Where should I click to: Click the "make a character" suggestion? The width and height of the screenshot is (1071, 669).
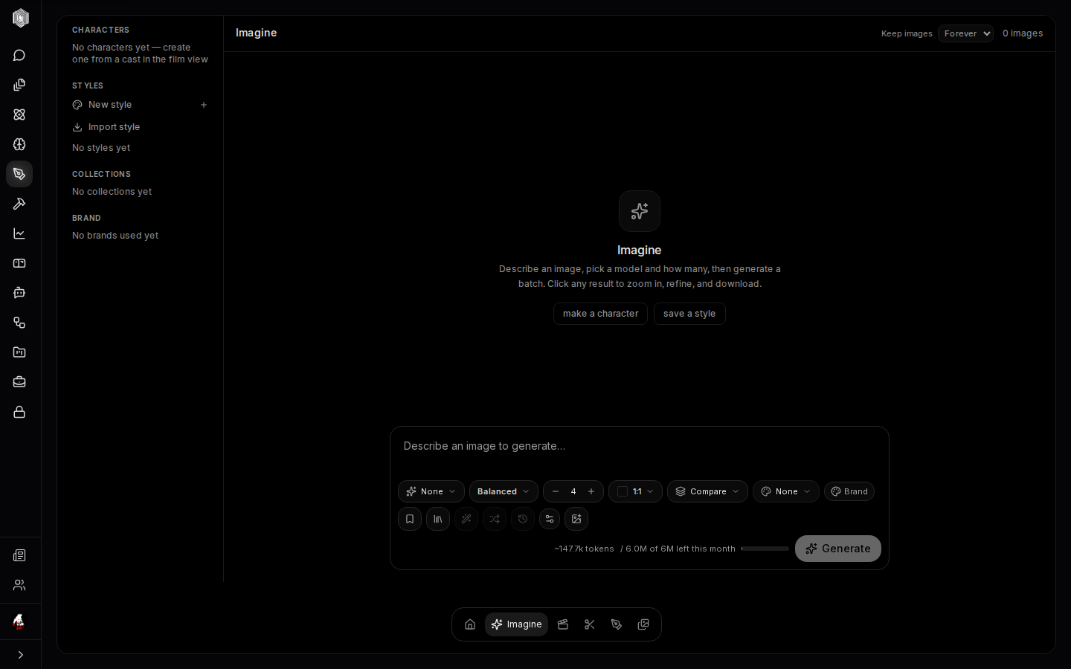(600, 314)
